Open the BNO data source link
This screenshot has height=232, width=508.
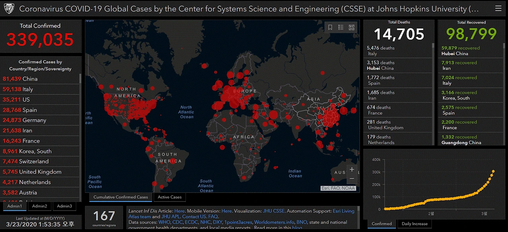pyautogui.click(x=302, y=222)
